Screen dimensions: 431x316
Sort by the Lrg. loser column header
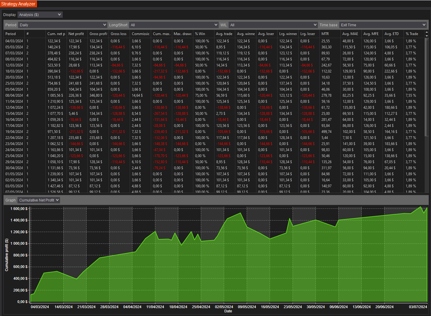[x=309, y=34]
